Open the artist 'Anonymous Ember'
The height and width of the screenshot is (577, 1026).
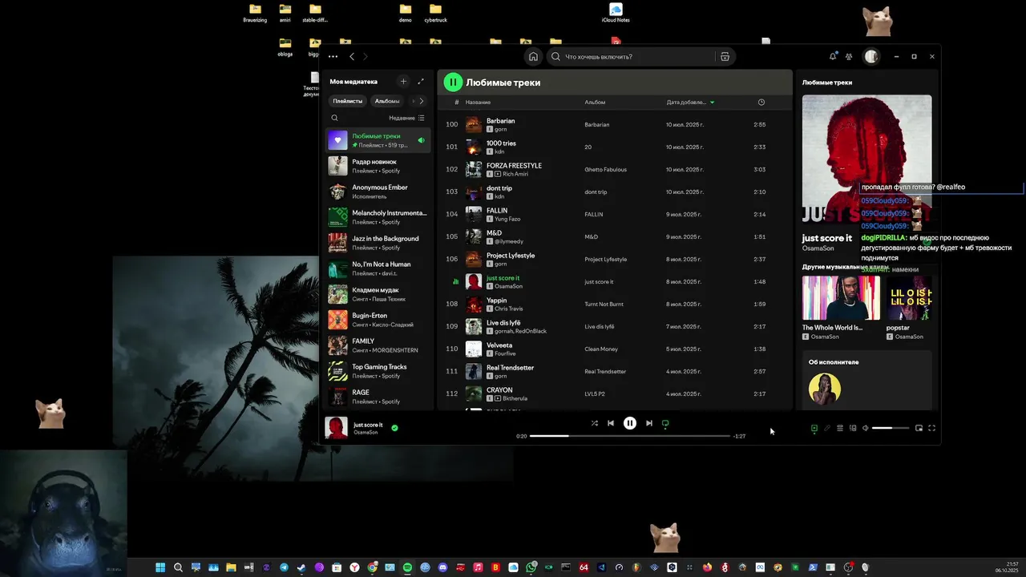[x=378, y=192]
